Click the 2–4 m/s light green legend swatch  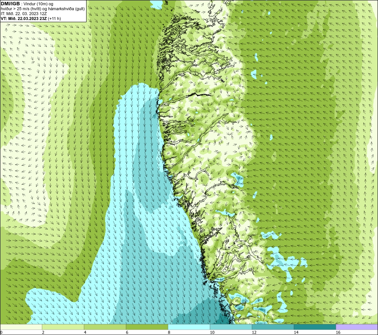63,327
